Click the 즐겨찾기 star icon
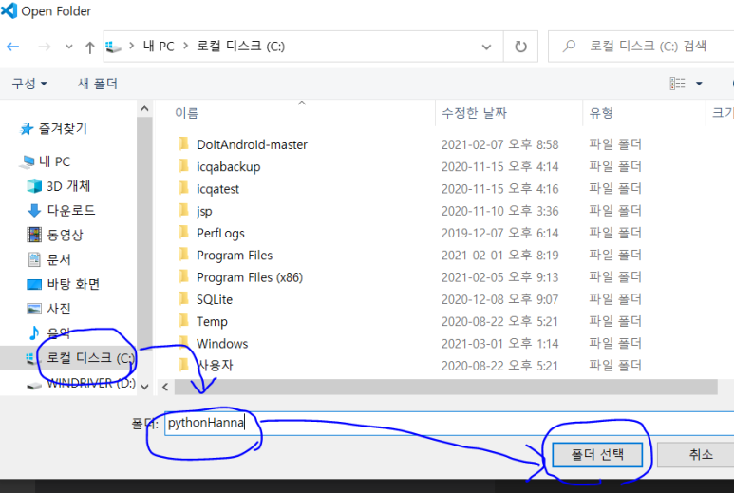Screen dimensions: 734x493 point(27,129)
